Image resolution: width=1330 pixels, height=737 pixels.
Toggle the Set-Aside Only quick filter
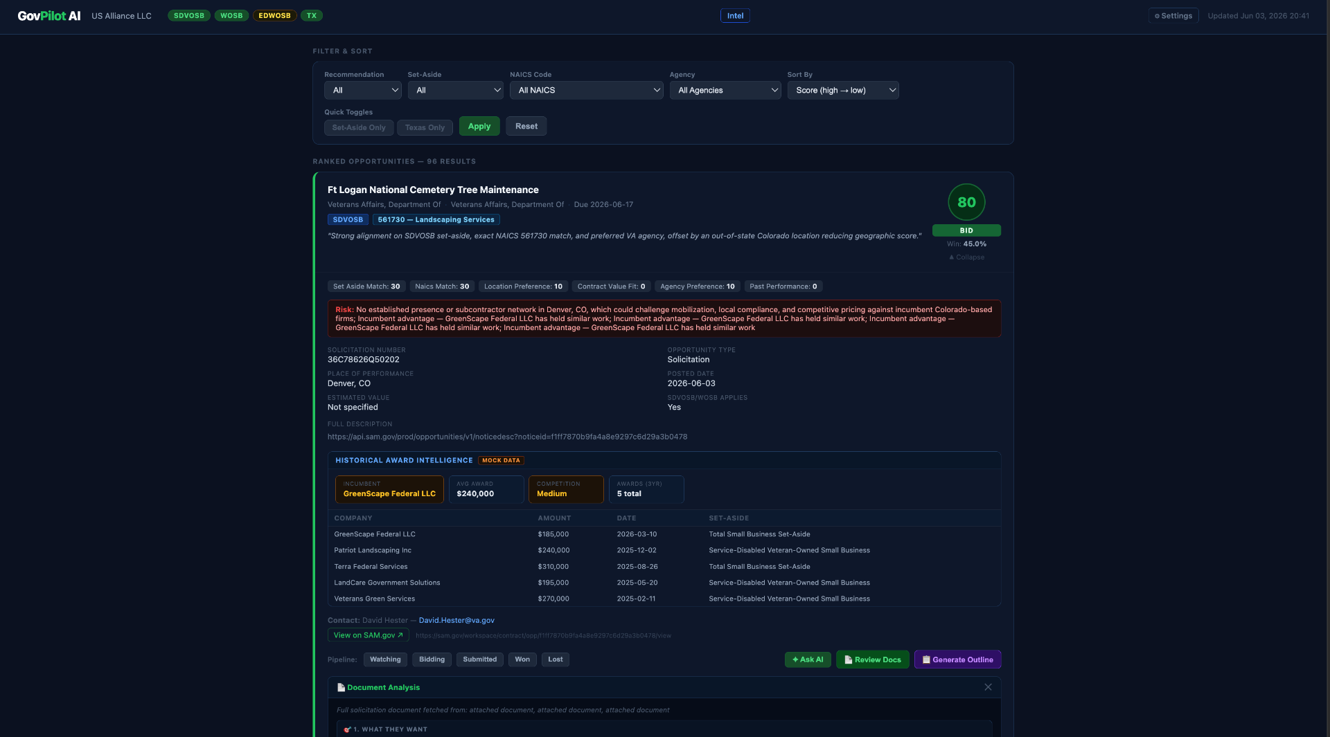pyautogui.click(x=359, y=127)
